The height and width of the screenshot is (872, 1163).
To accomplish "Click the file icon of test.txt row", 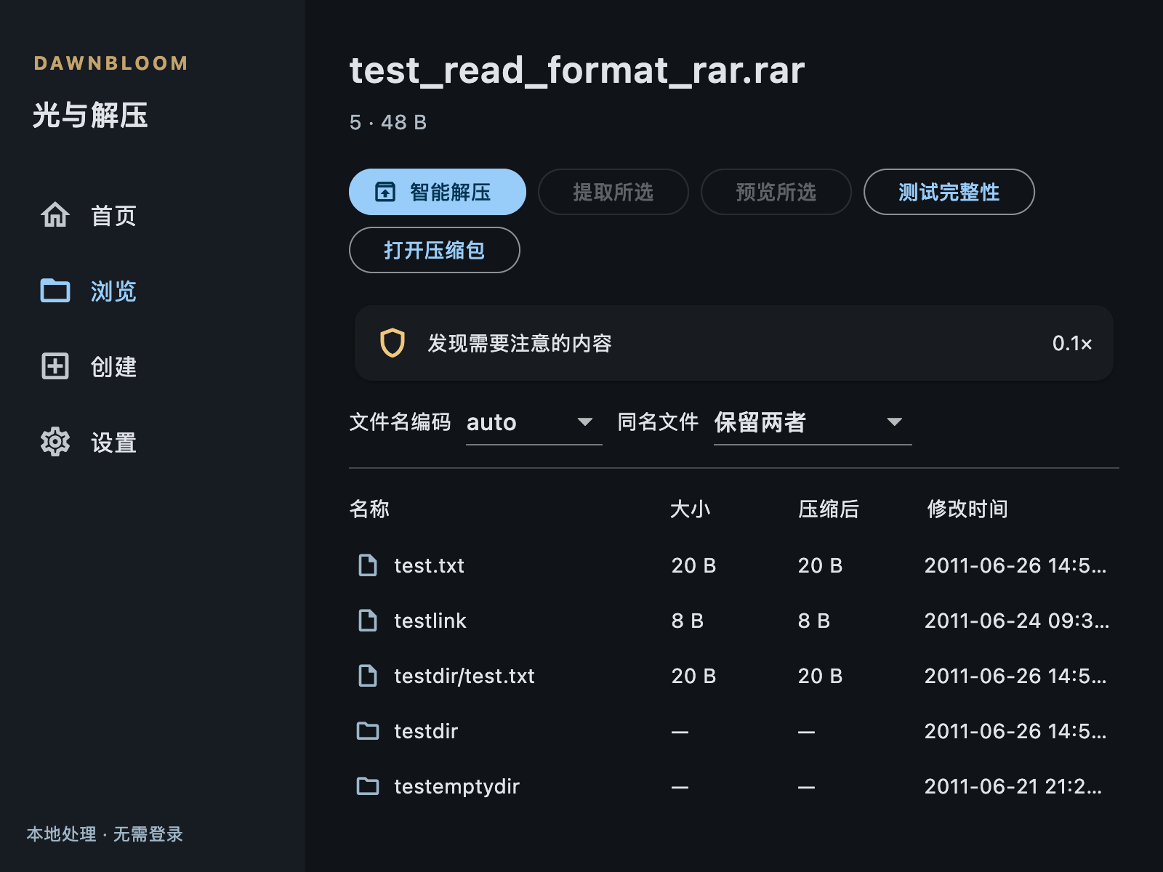I will (x=368, y=565).
